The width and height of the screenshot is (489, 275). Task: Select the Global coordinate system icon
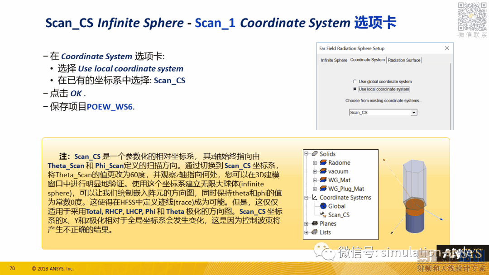tap(323, 206)
